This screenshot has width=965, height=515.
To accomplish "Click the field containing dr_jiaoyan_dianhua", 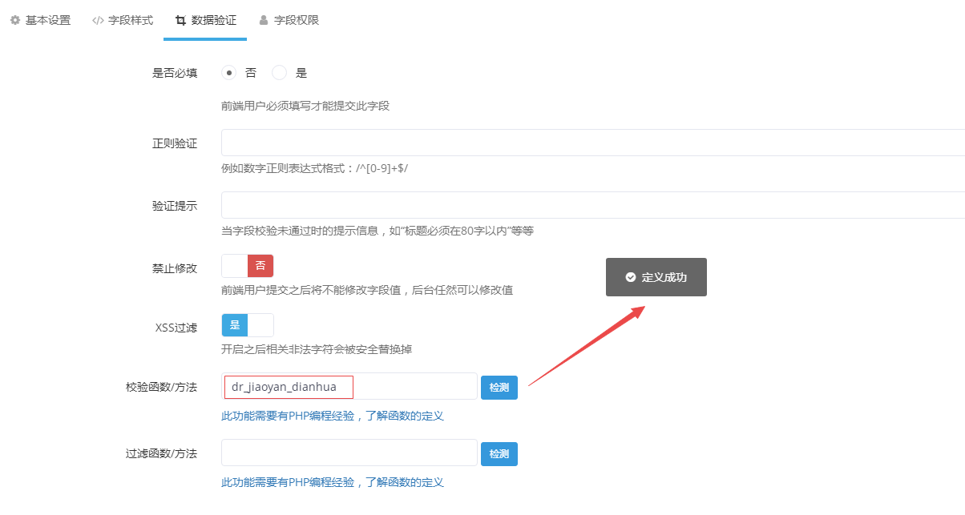I will (x=288, y=387).
